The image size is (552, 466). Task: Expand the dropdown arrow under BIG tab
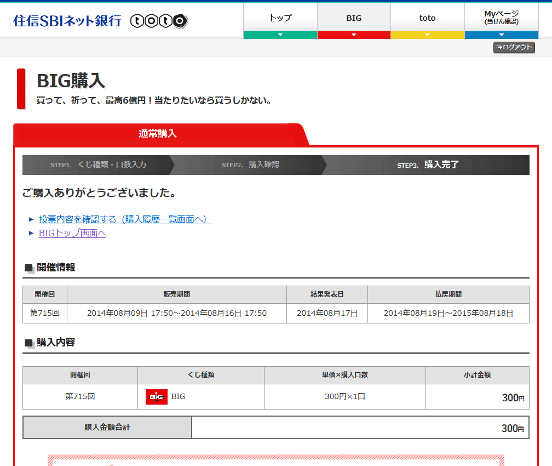click(x=354, y=35)
